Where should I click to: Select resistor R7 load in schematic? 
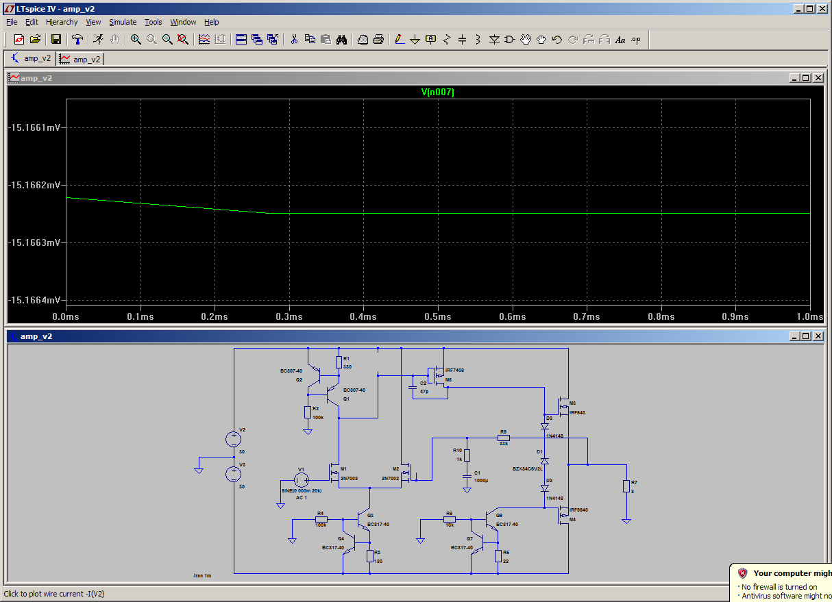tap(626, 486)
